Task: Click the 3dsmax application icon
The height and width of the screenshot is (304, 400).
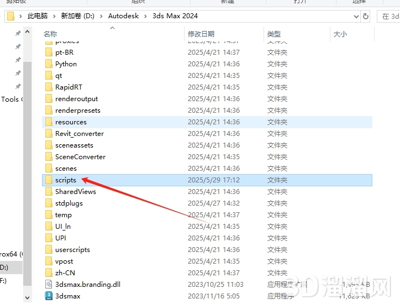Action: [49, 296]
